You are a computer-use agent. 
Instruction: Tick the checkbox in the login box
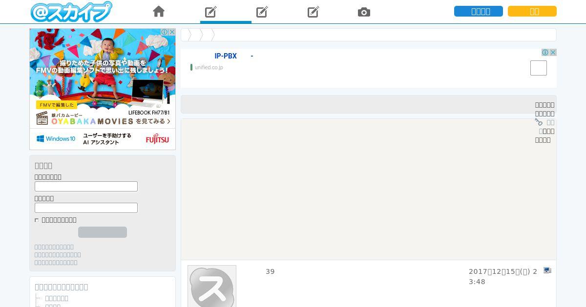tap(37, 220)
